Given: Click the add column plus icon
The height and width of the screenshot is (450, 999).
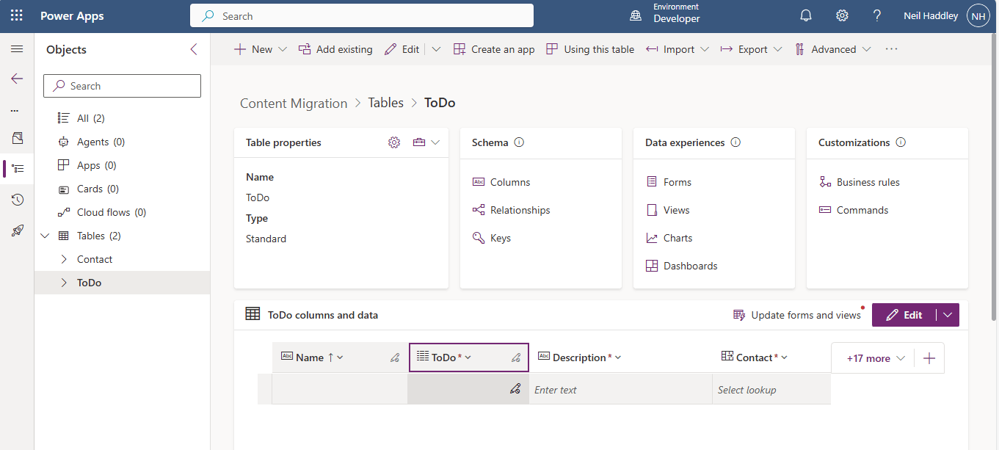Looking at the screenshot, I should [929, 358].
